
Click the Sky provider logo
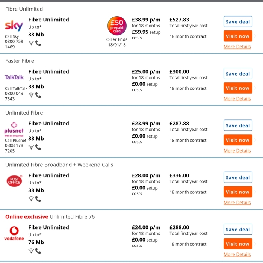pos(14,26)
